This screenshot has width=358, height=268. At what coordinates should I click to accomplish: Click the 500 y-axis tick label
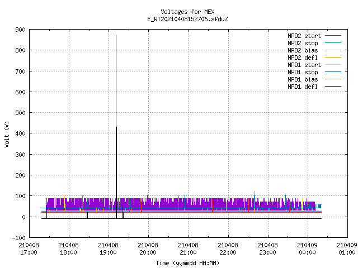click(x=20, y=113)
